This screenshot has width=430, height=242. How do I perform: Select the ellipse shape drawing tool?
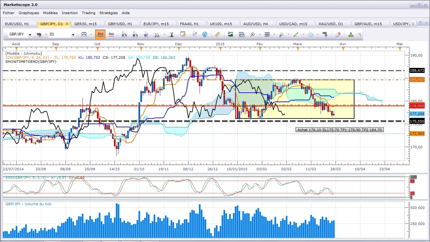point(311,35)
